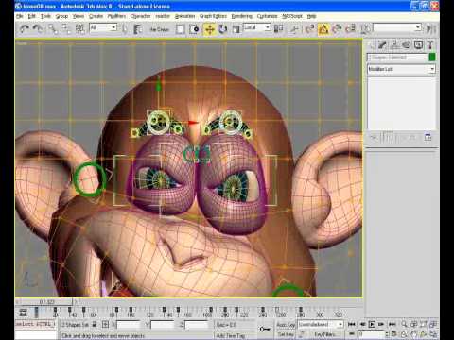Open Mini Curve Editor icon left of trackbar
The width and height of the screenshot is (454, 340).
(23, 313)
